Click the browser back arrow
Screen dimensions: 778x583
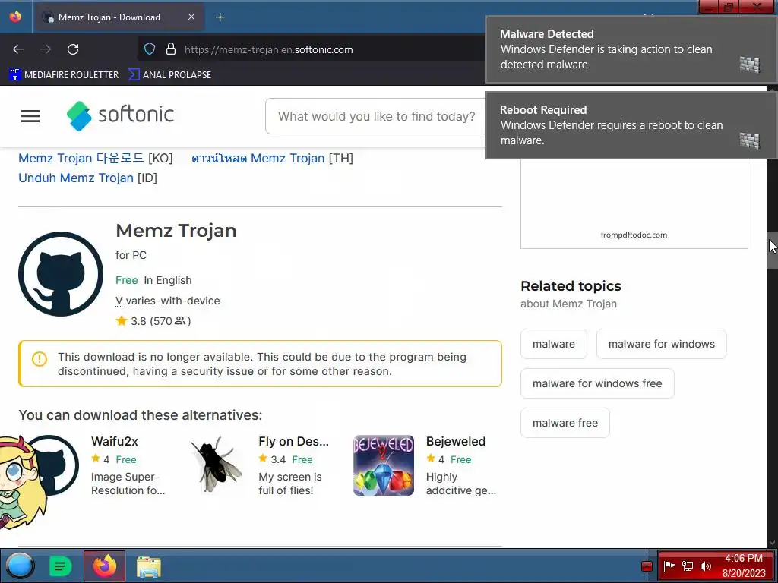click(18, 49)
